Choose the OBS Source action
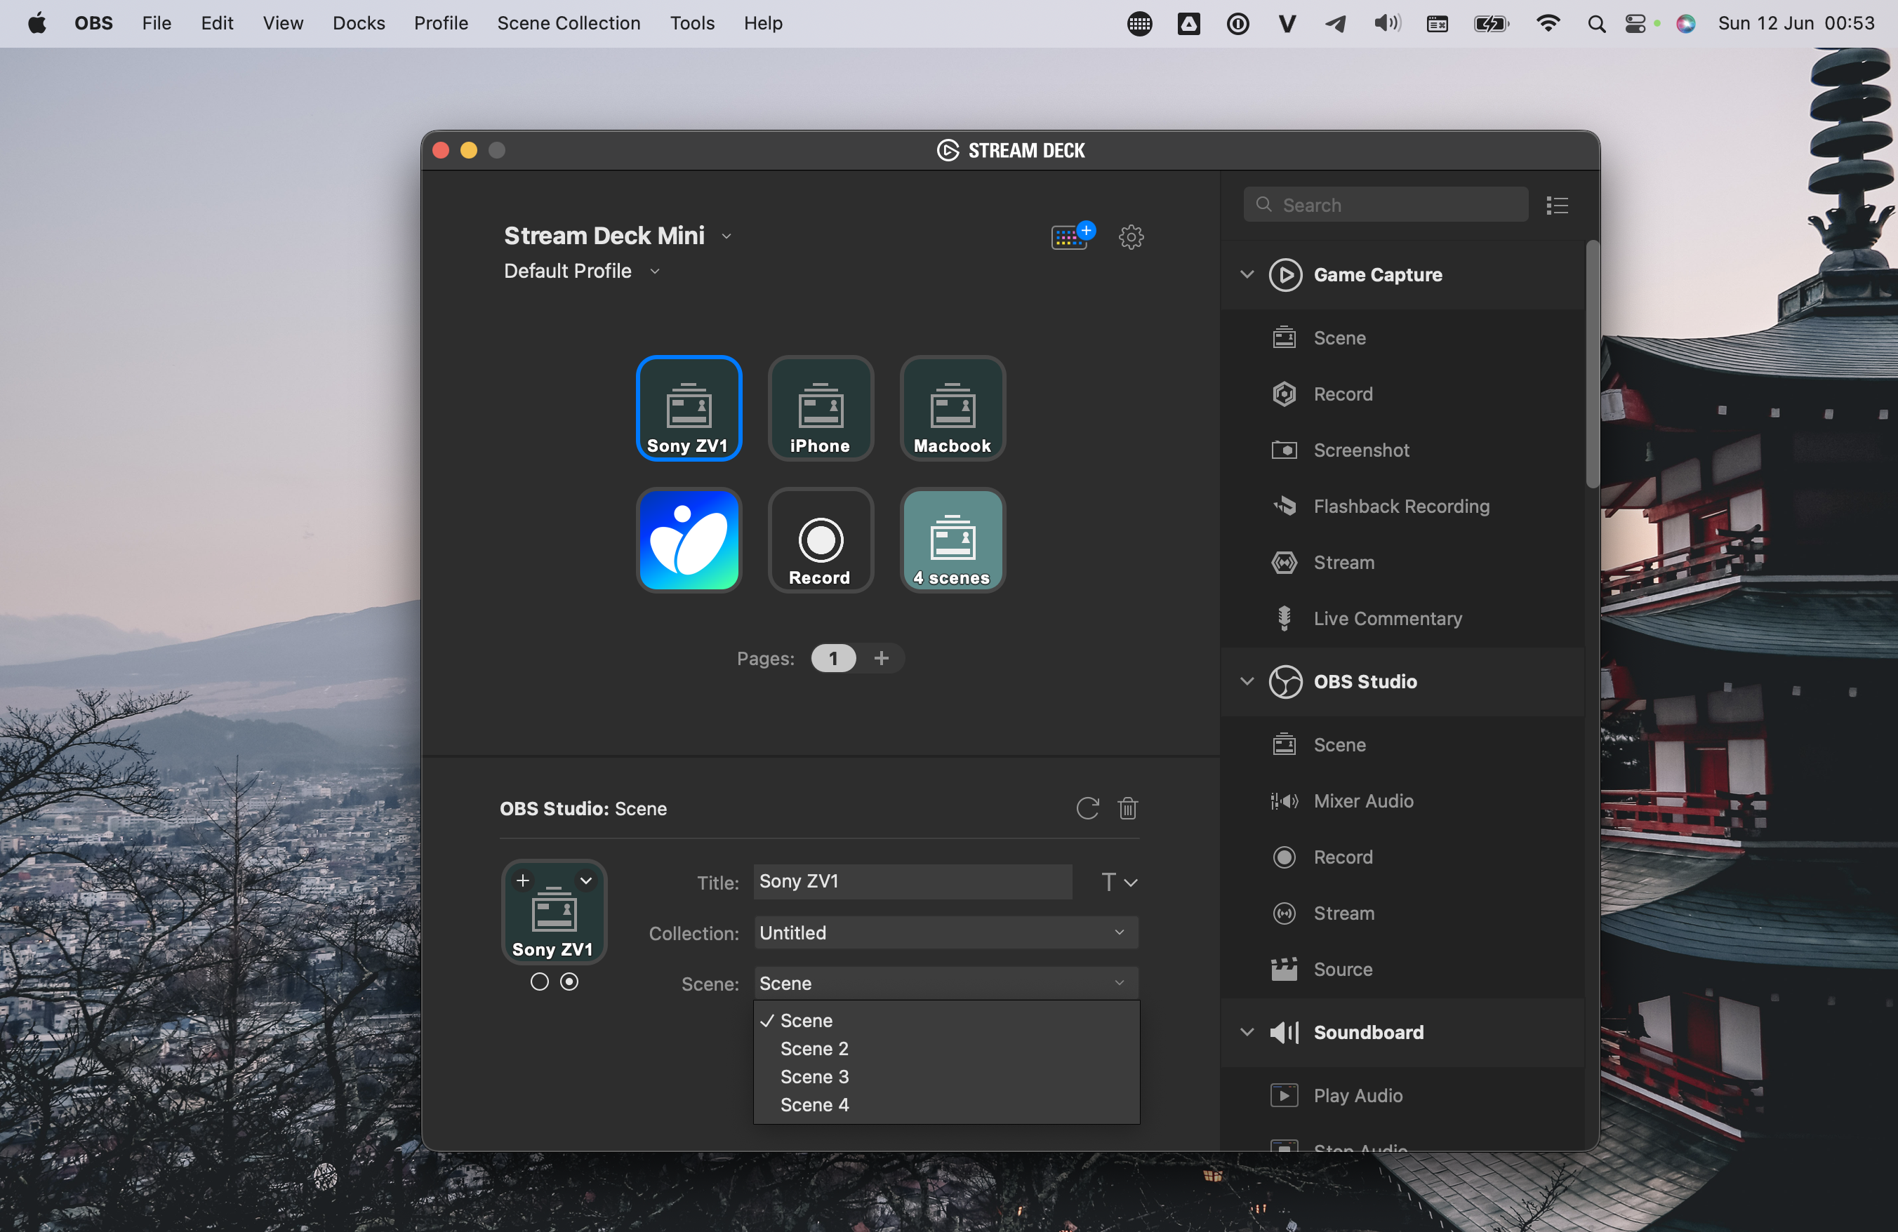The image size is (1898, 1232). coord(1402,970)
